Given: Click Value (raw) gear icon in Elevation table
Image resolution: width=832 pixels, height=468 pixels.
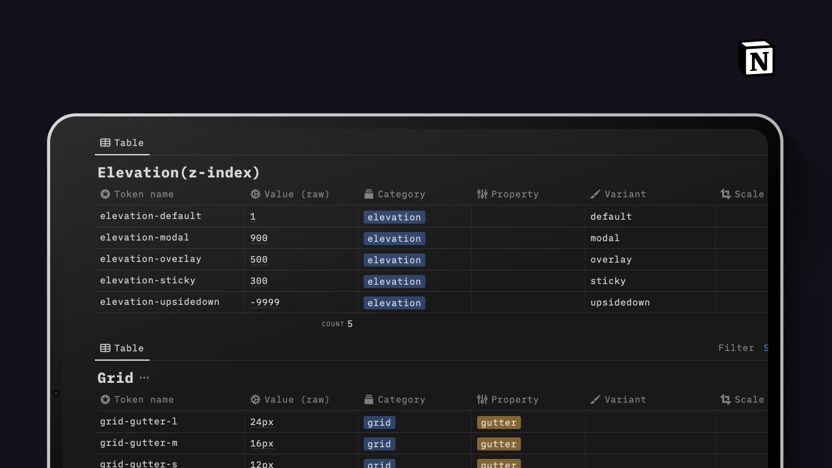Looking at the screenshot, I should pos(255,194).
